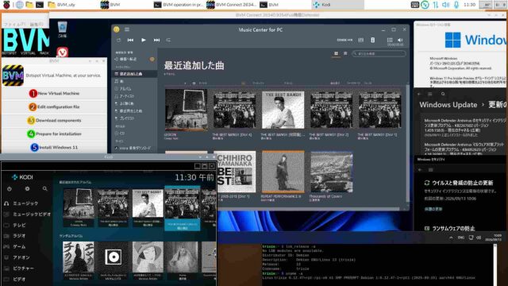Open highlighted album tile in Kodi

[183, 208]
